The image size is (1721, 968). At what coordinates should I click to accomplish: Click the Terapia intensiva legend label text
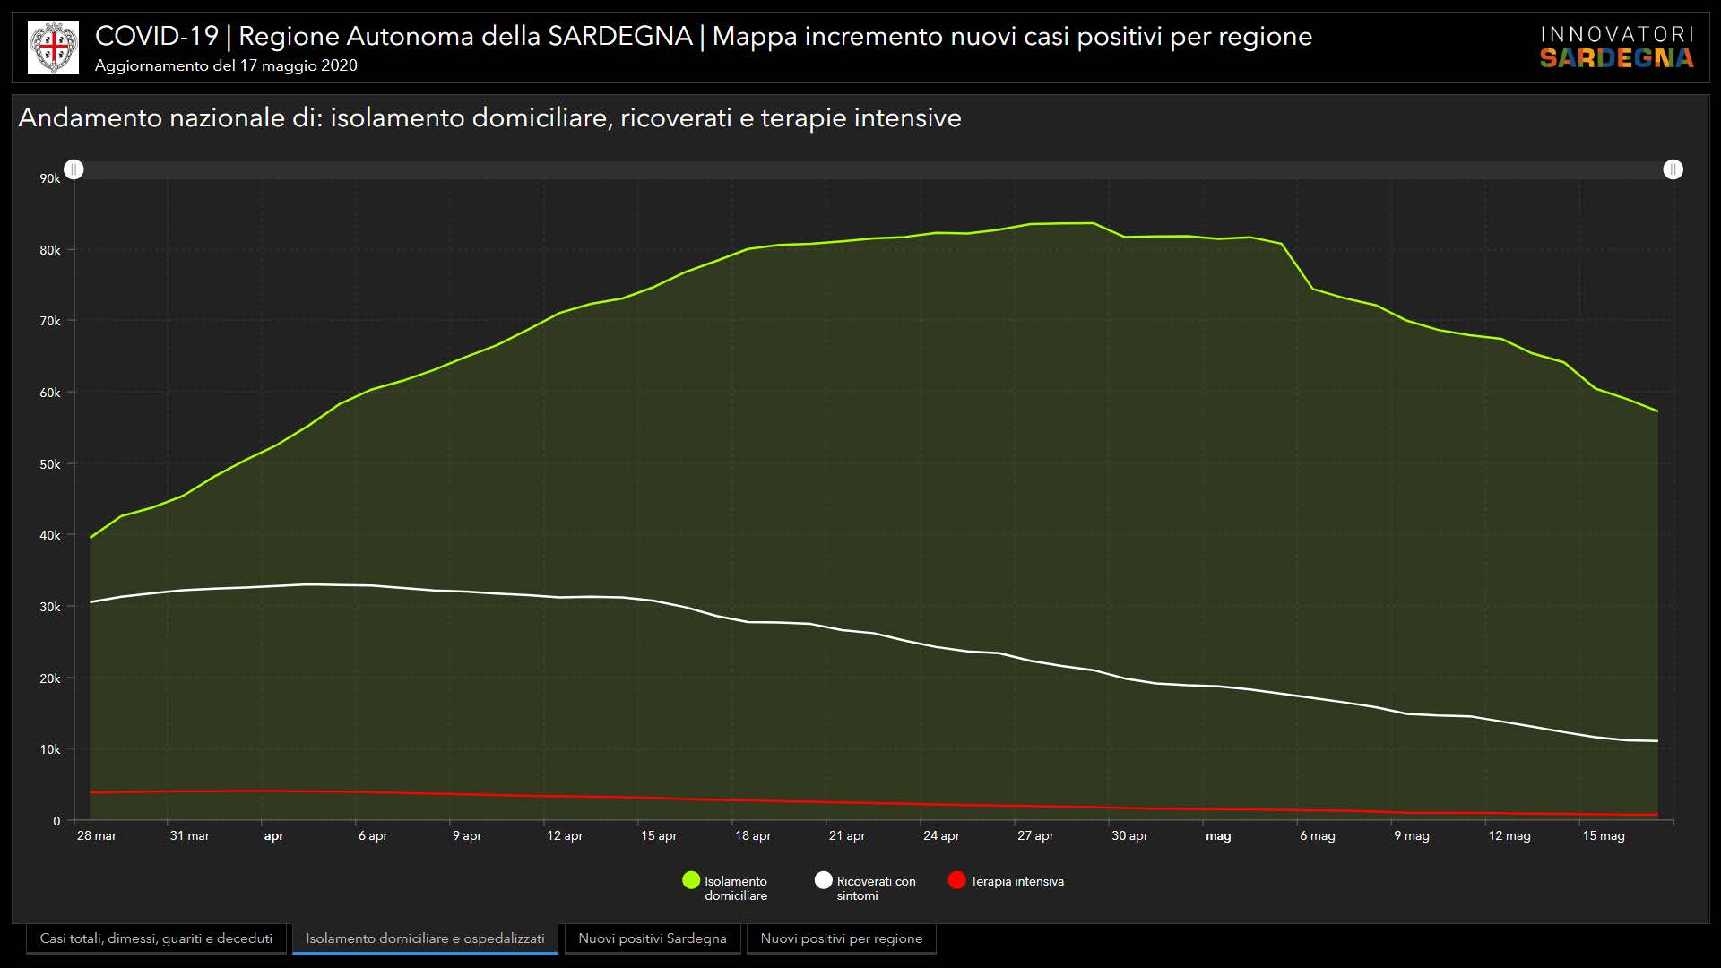click(1016, 881)
